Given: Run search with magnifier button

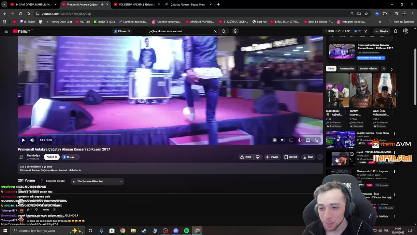Looking at the screenshot, I should point(223,31).
